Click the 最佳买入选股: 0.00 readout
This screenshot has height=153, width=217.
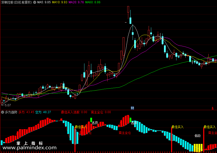point(74,112)
